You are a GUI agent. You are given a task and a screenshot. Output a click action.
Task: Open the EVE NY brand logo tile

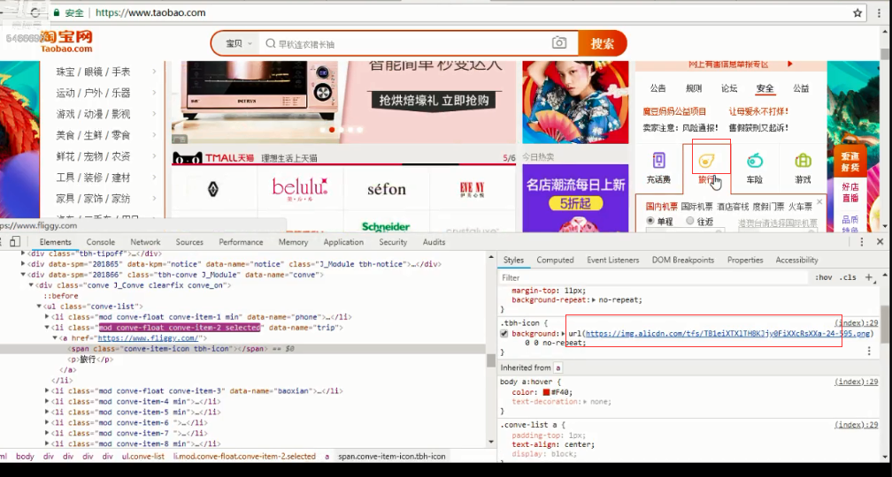coord(473,189)
